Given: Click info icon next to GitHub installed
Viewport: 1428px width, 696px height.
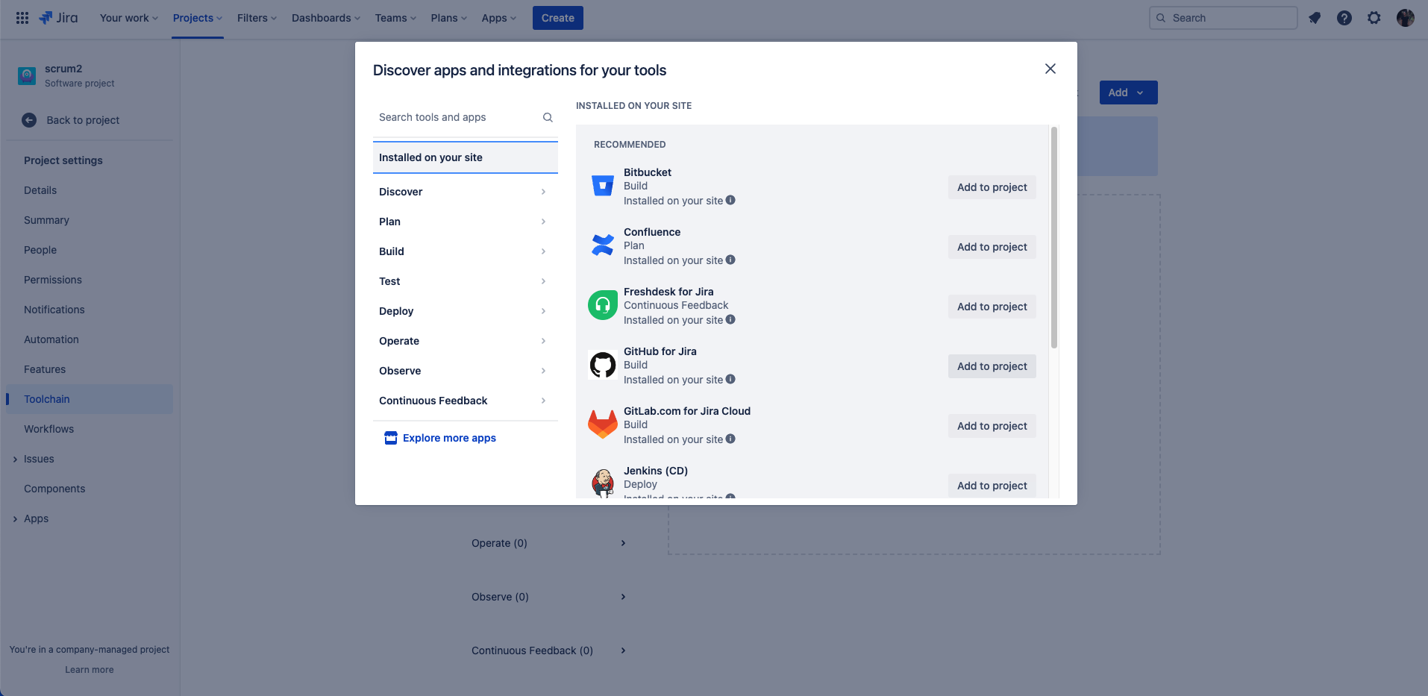Looking at the screenshot, I should click(730, 379).
